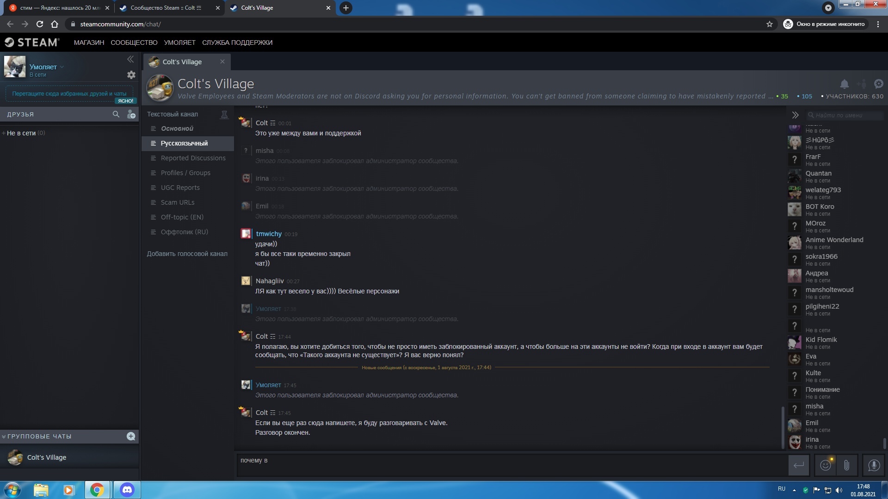The height and width of the screenshot is (499, 888).
Task: Select the Русскоязычный text channel
Action: click(184, 143)
